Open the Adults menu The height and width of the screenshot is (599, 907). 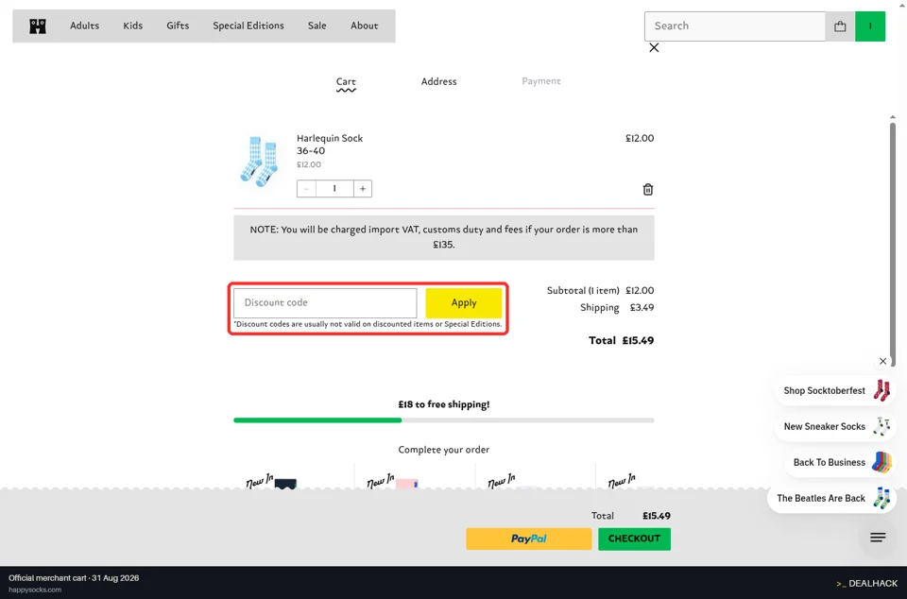click(x=84, y=26)
